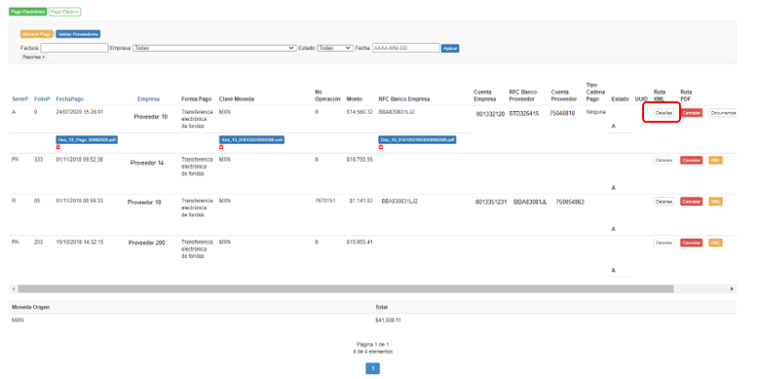This screenshot has height=379, width=758.
Task: Click the orange Generar Pago button
Action: [37, 34]
